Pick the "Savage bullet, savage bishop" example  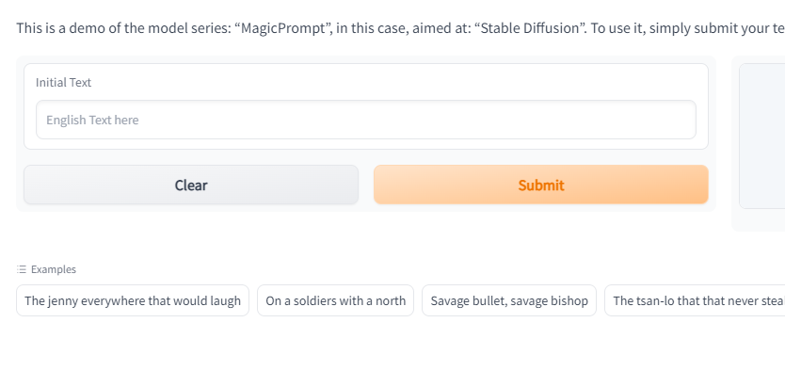(x=509, y=301)
